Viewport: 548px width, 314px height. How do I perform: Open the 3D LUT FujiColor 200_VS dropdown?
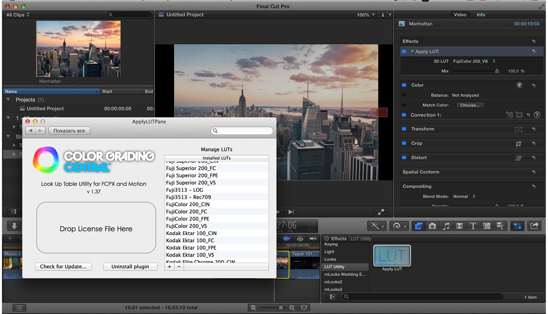pos(474,61)
